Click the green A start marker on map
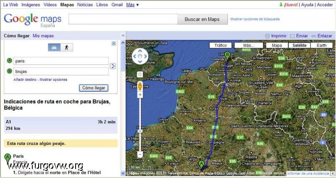 [x=201, y=165]
